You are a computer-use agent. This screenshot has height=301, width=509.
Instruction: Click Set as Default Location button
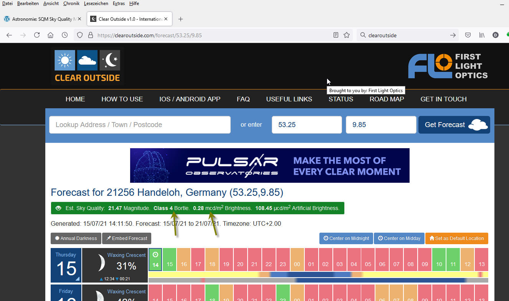click(x=456, y=238)
